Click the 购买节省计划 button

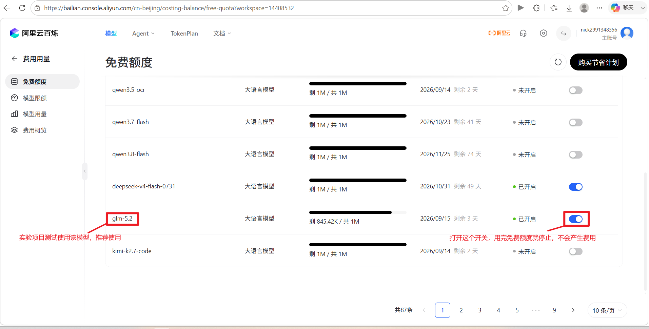[598, 62]
